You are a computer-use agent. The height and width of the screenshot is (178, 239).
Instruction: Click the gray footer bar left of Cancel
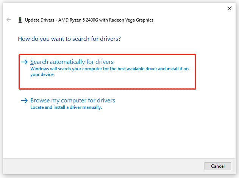pyautogui.click(x=104, y=166)
